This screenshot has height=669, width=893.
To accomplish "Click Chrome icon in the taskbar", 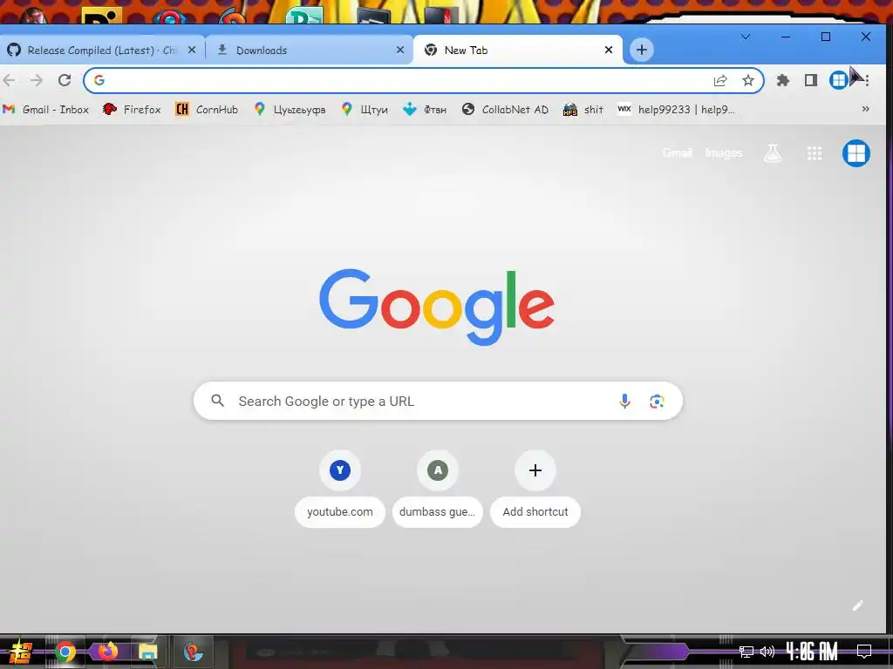I will click(x=65, y=652).
